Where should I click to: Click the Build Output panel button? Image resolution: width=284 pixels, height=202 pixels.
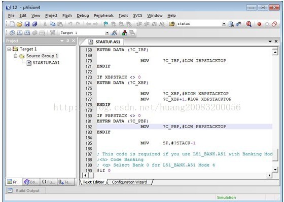(x=25, y=190)
